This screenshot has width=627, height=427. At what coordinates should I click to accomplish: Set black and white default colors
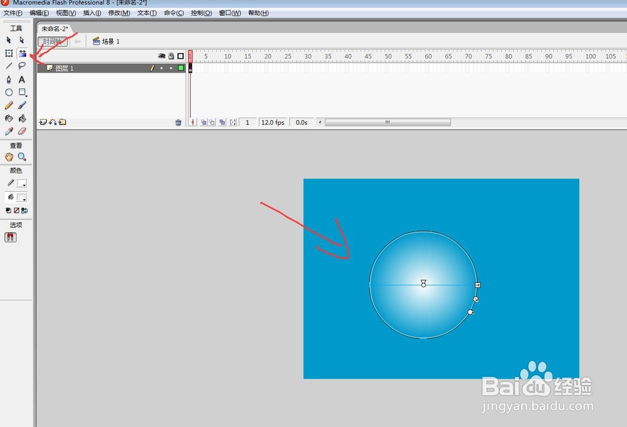coord(8,210)
